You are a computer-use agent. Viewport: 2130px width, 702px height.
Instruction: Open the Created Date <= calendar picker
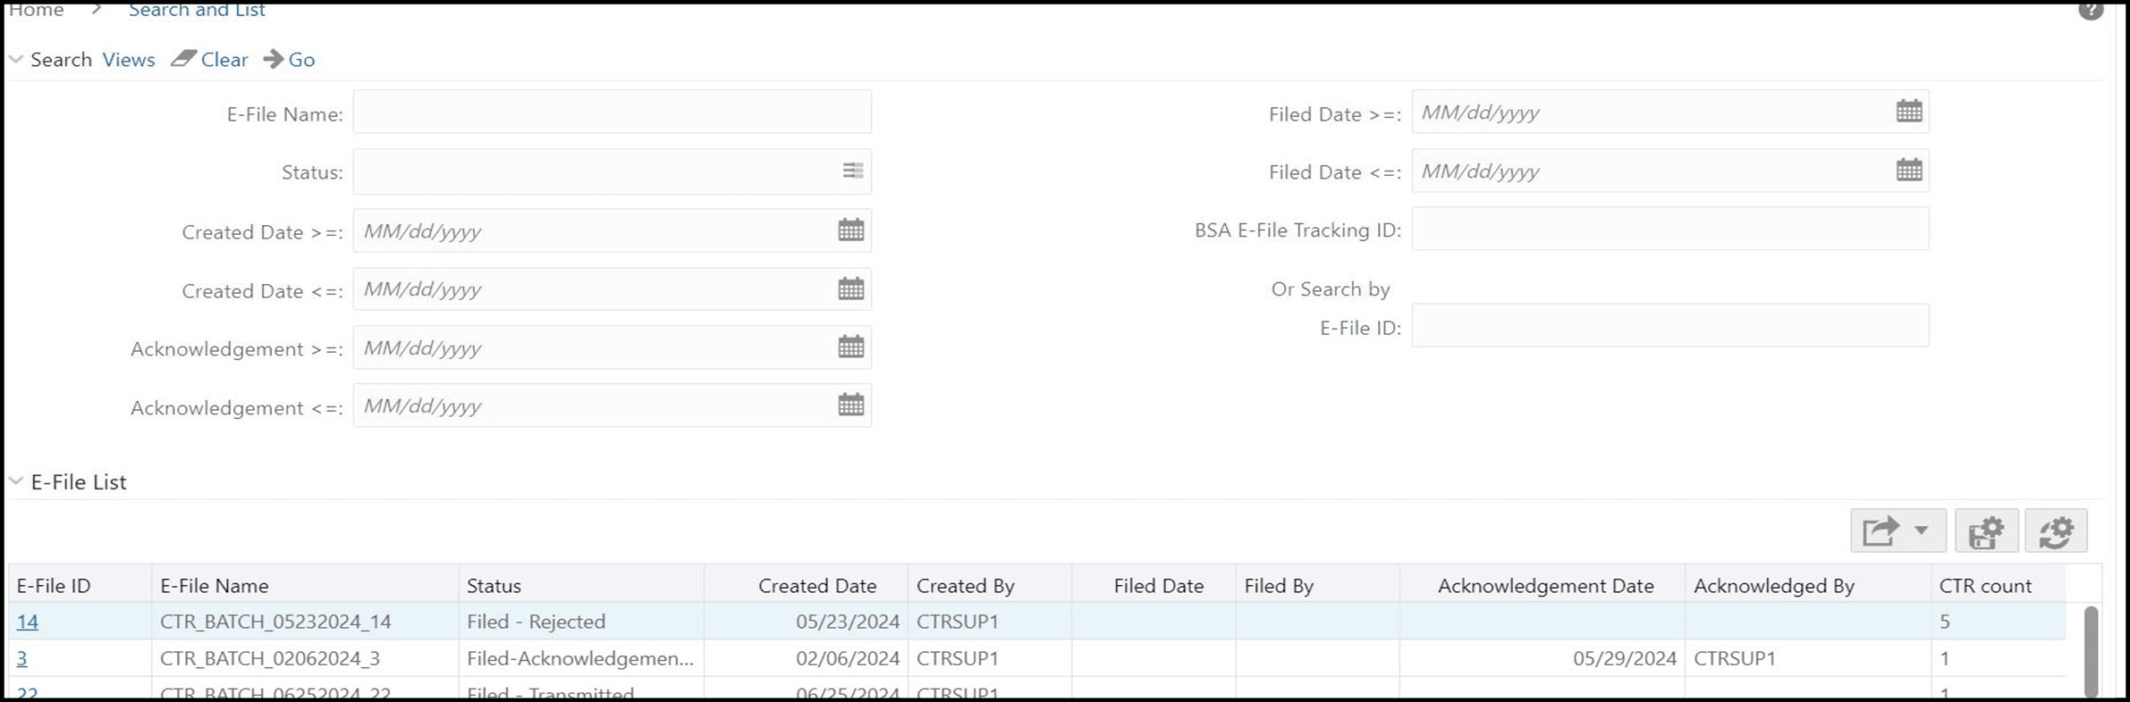click(x=850, y=288)
